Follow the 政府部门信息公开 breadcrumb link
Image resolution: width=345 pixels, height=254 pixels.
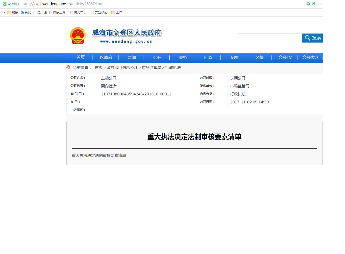point(122,68)
